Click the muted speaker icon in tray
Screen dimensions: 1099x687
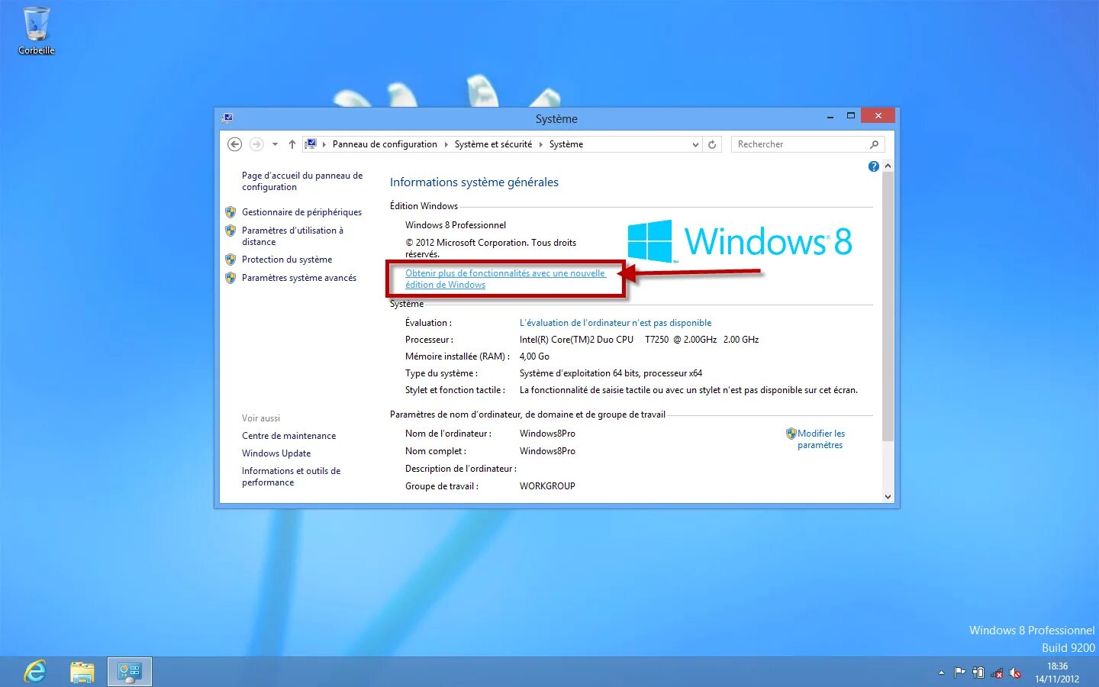pyautogui.click(x=1016, y=673)
